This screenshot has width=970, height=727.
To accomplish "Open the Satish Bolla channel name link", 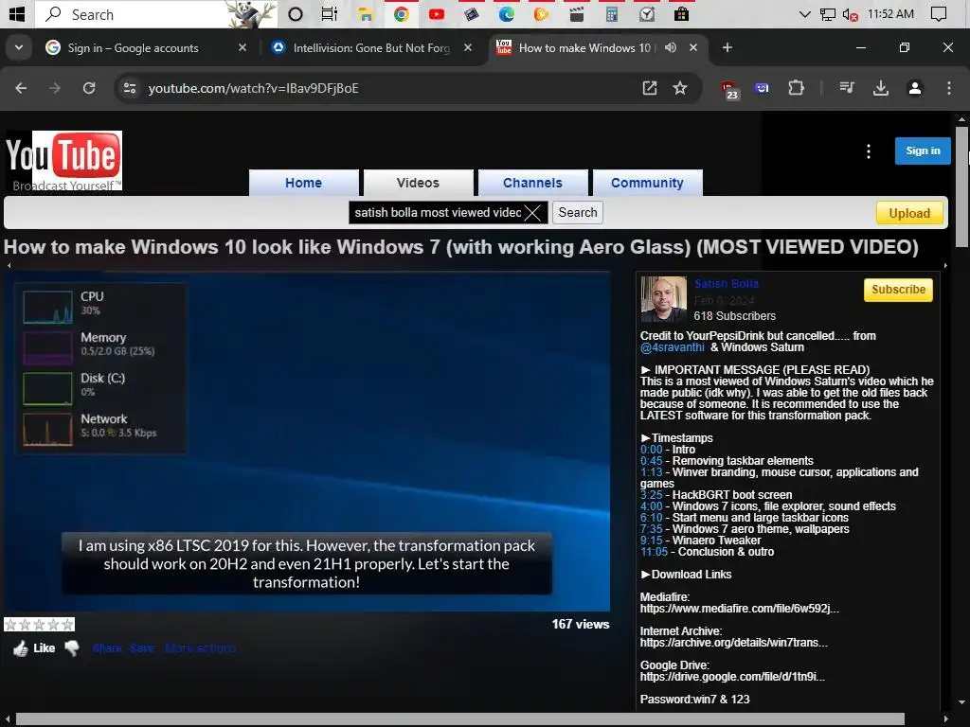I will (x=727, y=284).
